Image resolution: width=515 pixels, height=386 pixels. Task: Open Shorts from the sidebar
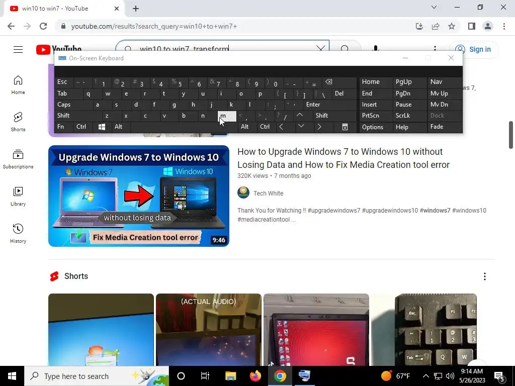18,122
